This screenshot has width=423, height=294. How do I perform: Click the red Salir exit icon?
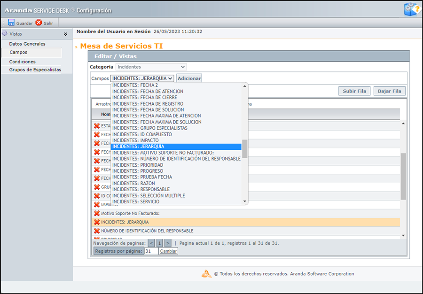click(x=39, y=23)
